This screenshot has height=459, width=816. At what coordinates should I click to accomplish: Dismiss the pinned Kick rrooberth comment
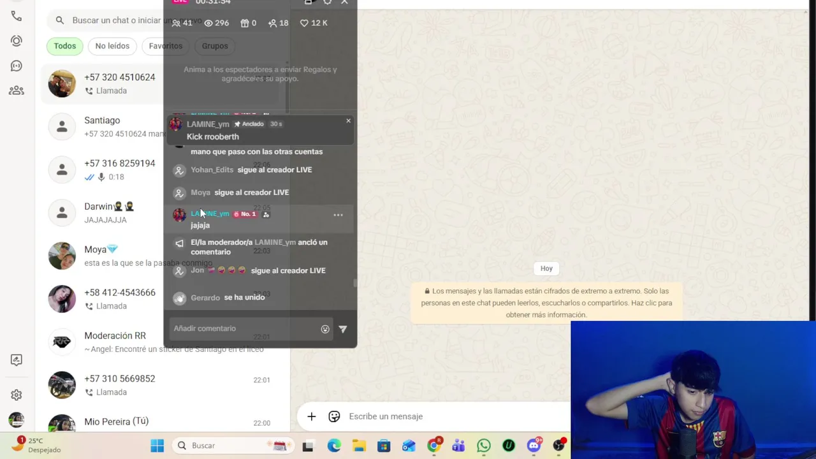(348, 120)
